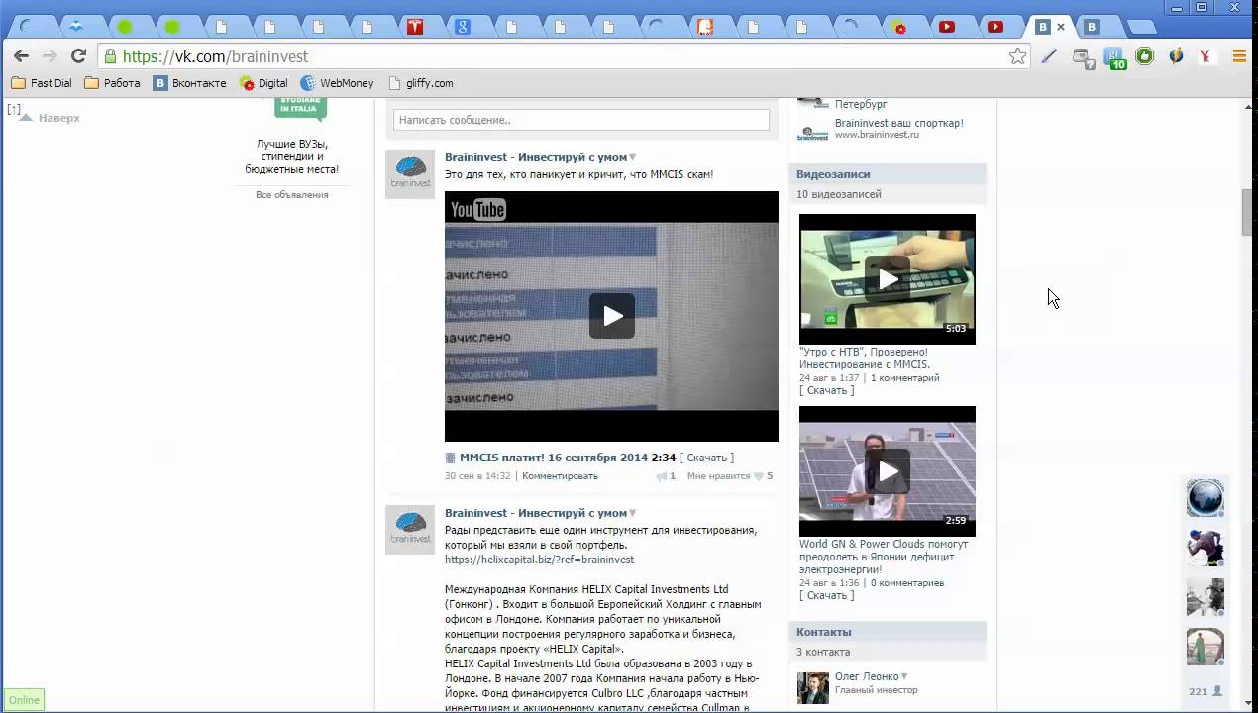
Task: Click the green circular extension icon
Action: pyautogui.click(x=1145, y=56)
